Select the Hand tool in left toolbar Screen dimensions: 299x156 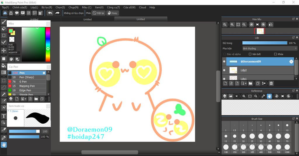click(4, 145)
